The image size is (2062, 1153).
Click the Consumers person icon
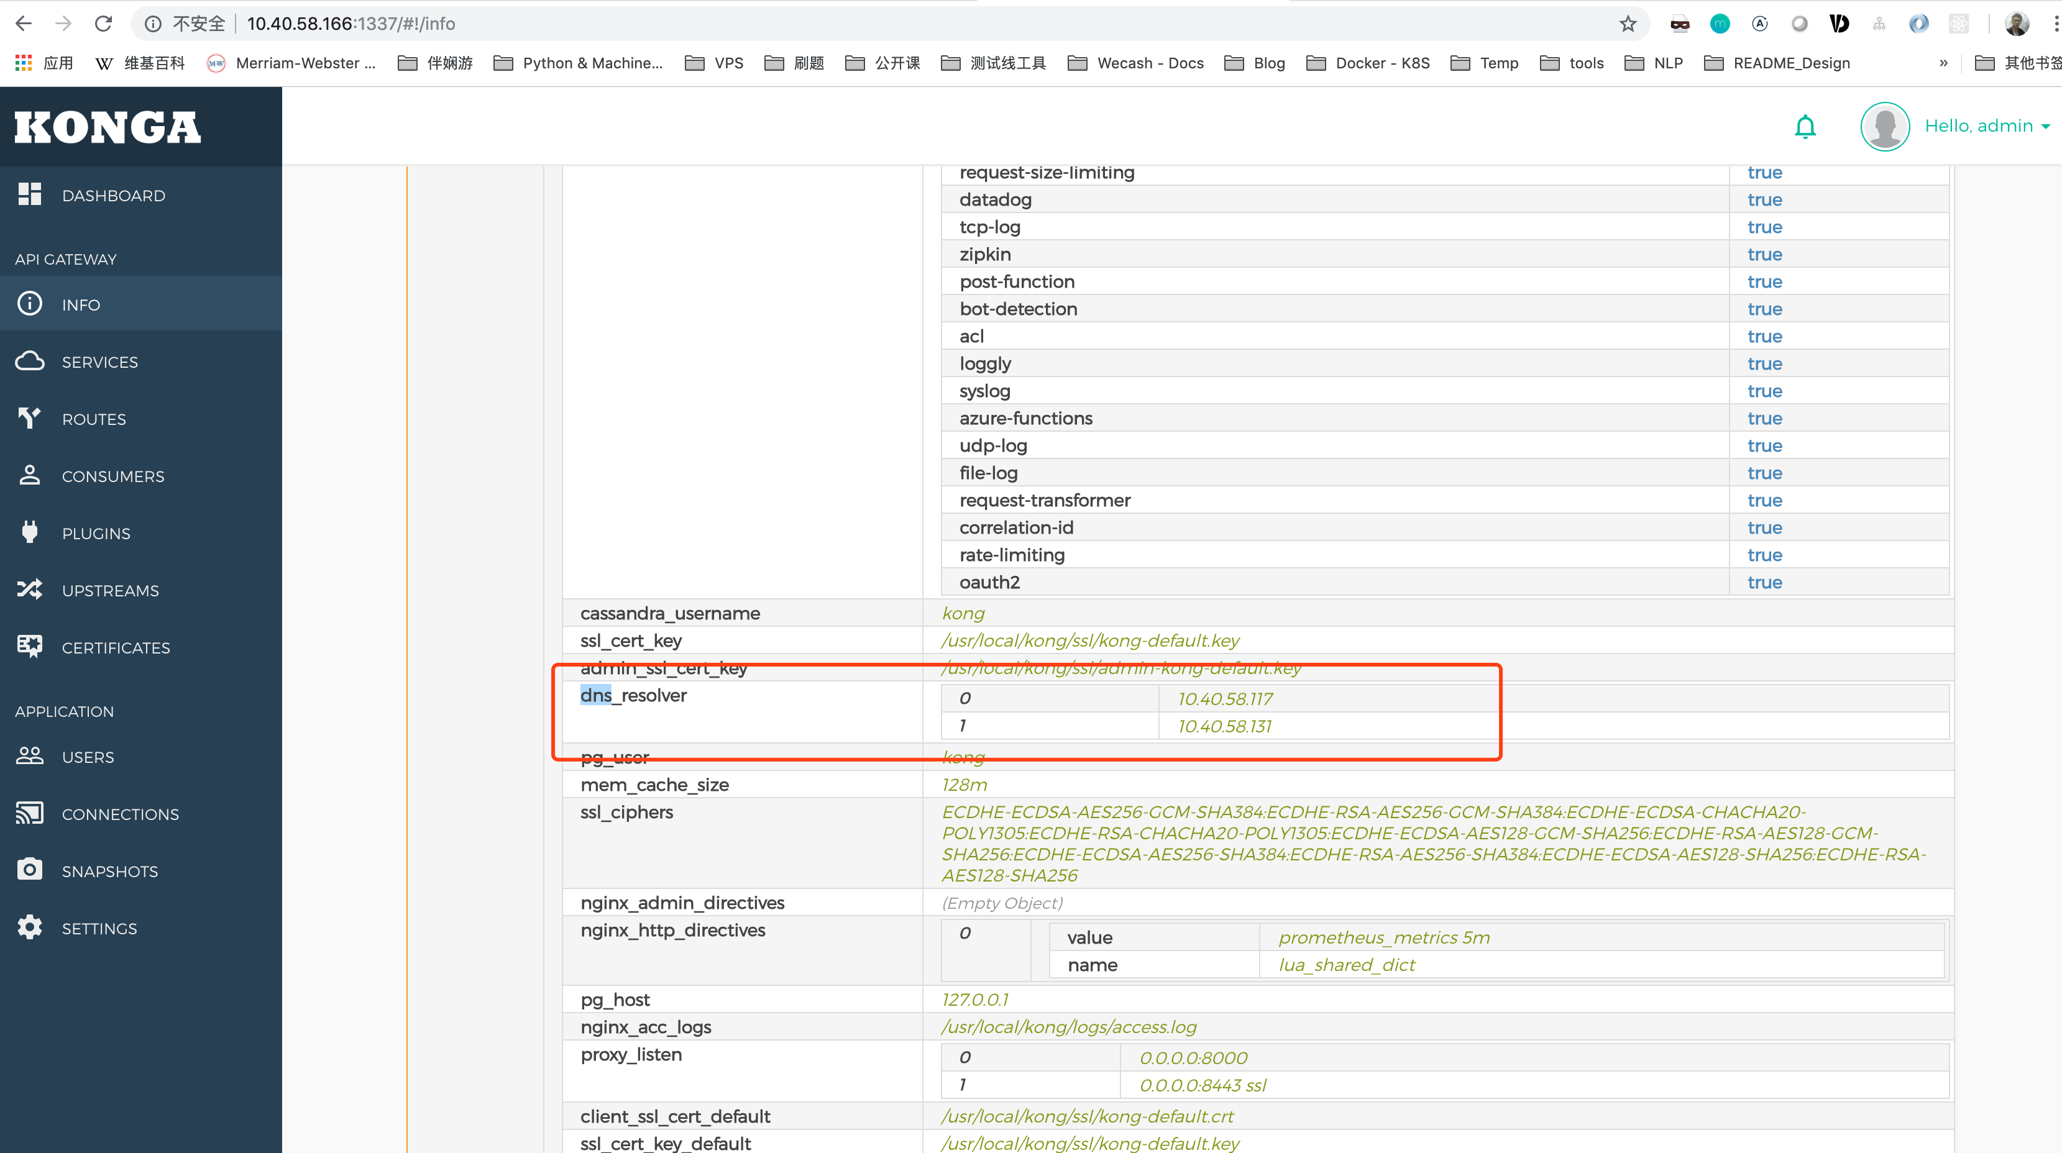coord(30,475)
